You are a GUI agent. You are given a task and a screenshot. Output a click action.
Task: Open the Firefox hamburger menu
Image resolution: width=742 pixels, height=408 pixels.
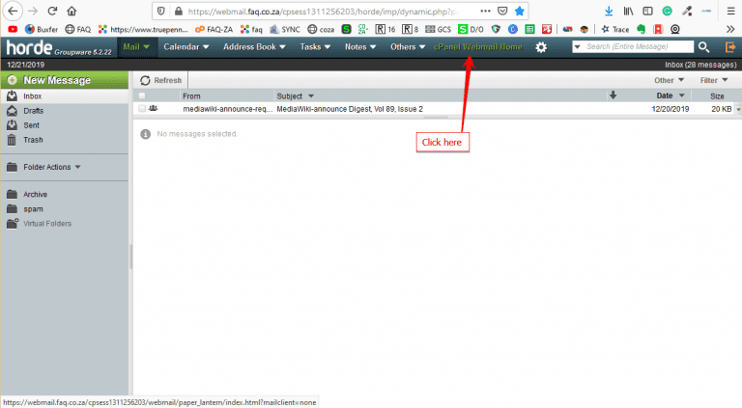tap(730, 11)
